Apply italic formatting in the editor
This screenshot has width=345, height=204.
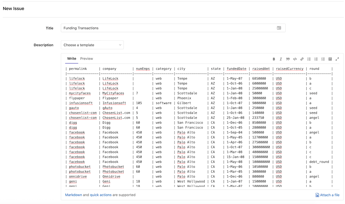click(281, 59)
